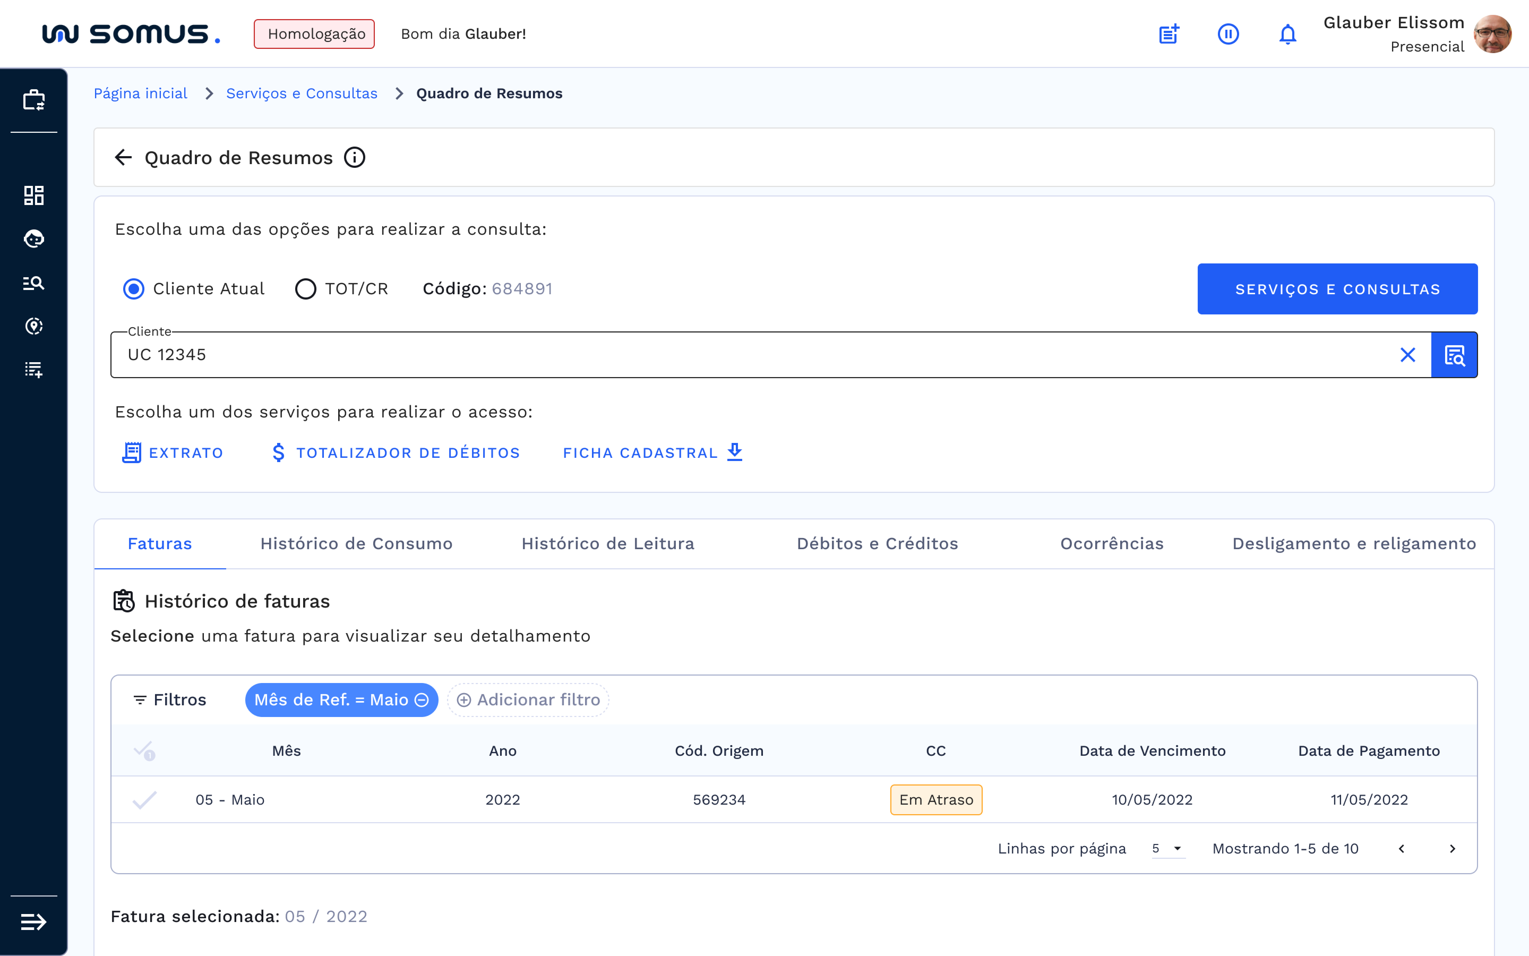Select the TOT/CR radio option
The image size is (1529, 956).
coord(306,289)
